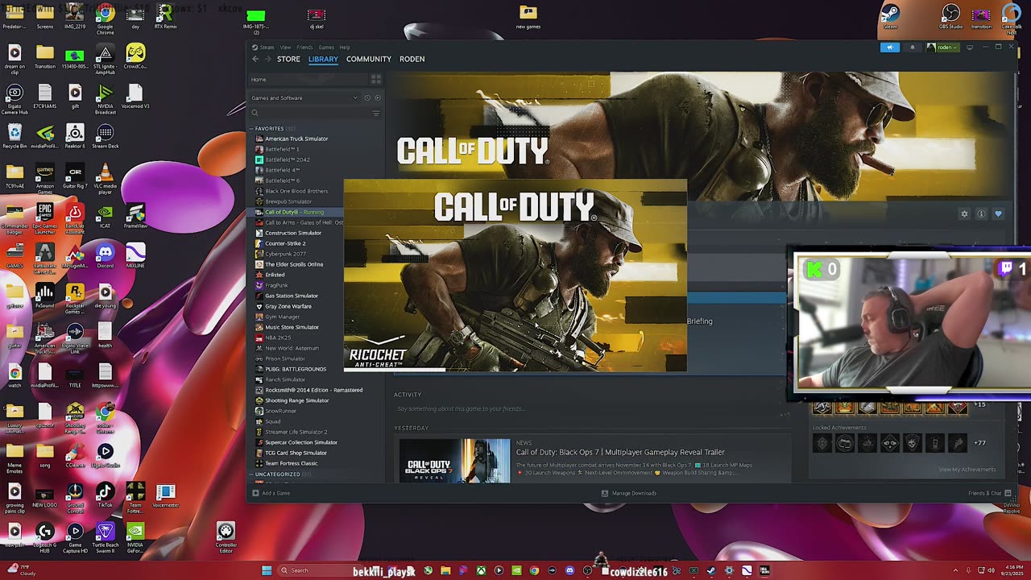The height and width of the screenshot is (580, 1031).
Task: Open VLC media player desktop shortcut
Action: (x=105, y=177)
